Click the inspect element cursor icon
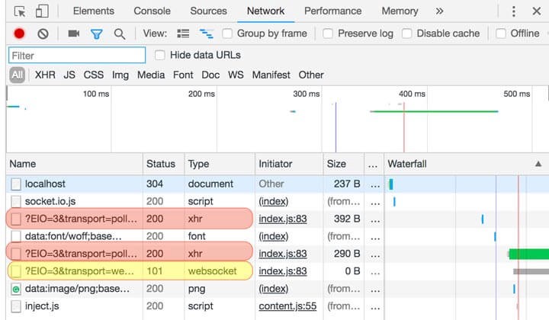This screenshot has height=320, width=549. [x=20, y=11]
